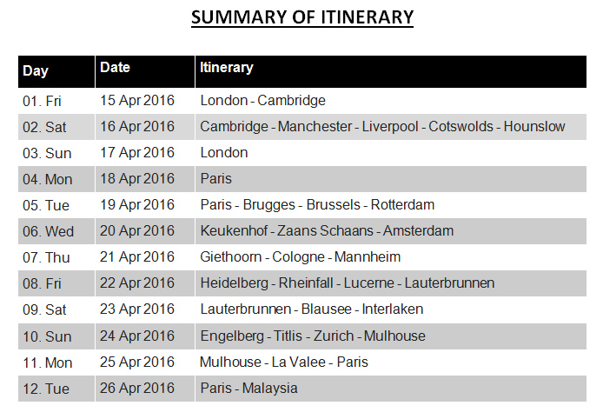The height and width of the screenshot is (419, 603).
Task: Select the 20 Apr 2016 date cell
Action: coord(145,231)
